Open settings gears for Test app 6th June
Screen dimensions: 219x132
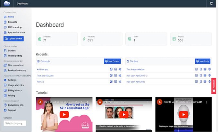pyautogui.click(x=120, y=75)
